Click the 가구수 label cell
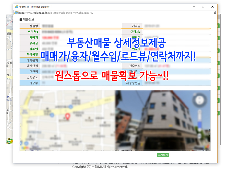Viewport: 227px width, 170px height. (30, 83)
